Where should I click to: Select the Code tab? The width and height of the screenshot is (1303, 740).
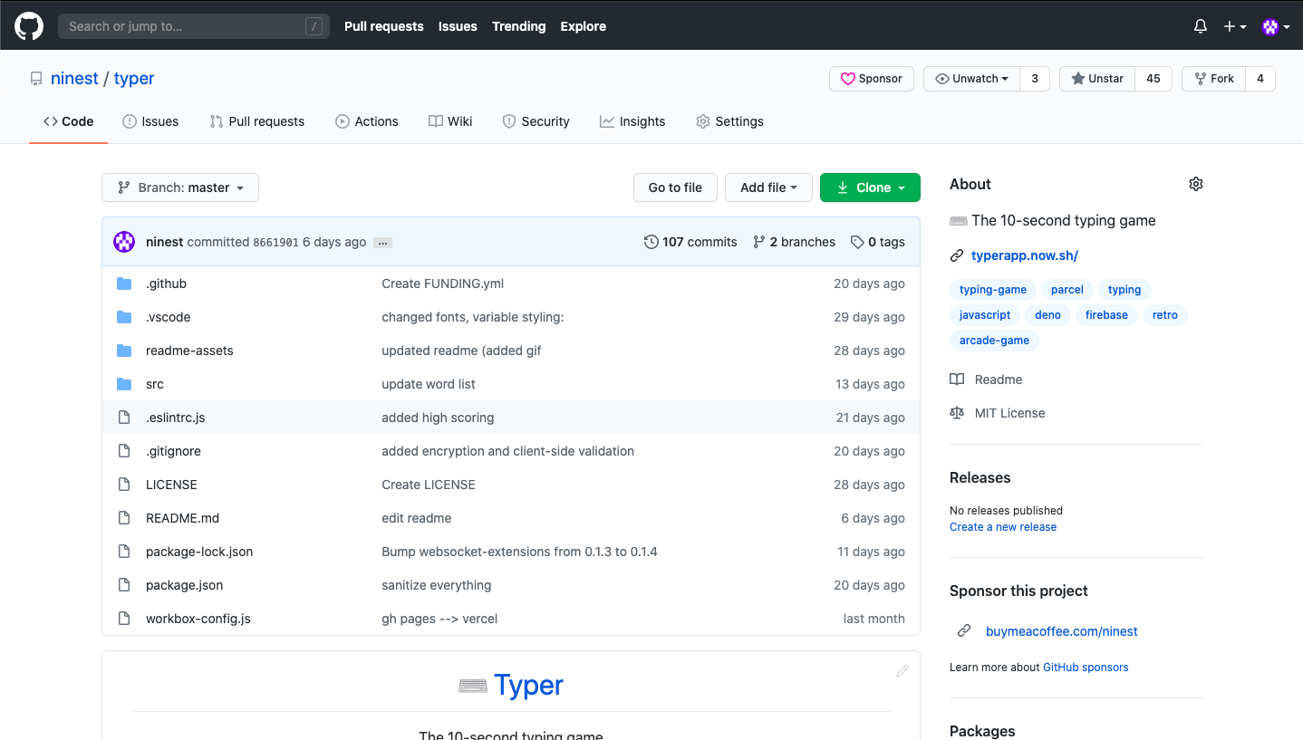click(x=69, y=121)
